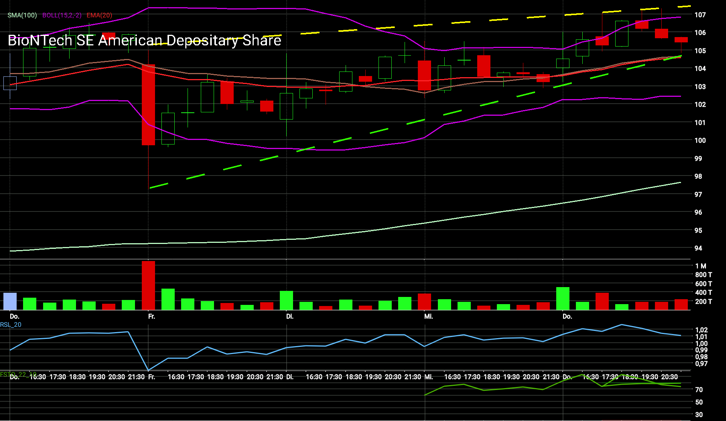
Task: Click the Fr. day marker under the volume bars
Action: (152, 316)
